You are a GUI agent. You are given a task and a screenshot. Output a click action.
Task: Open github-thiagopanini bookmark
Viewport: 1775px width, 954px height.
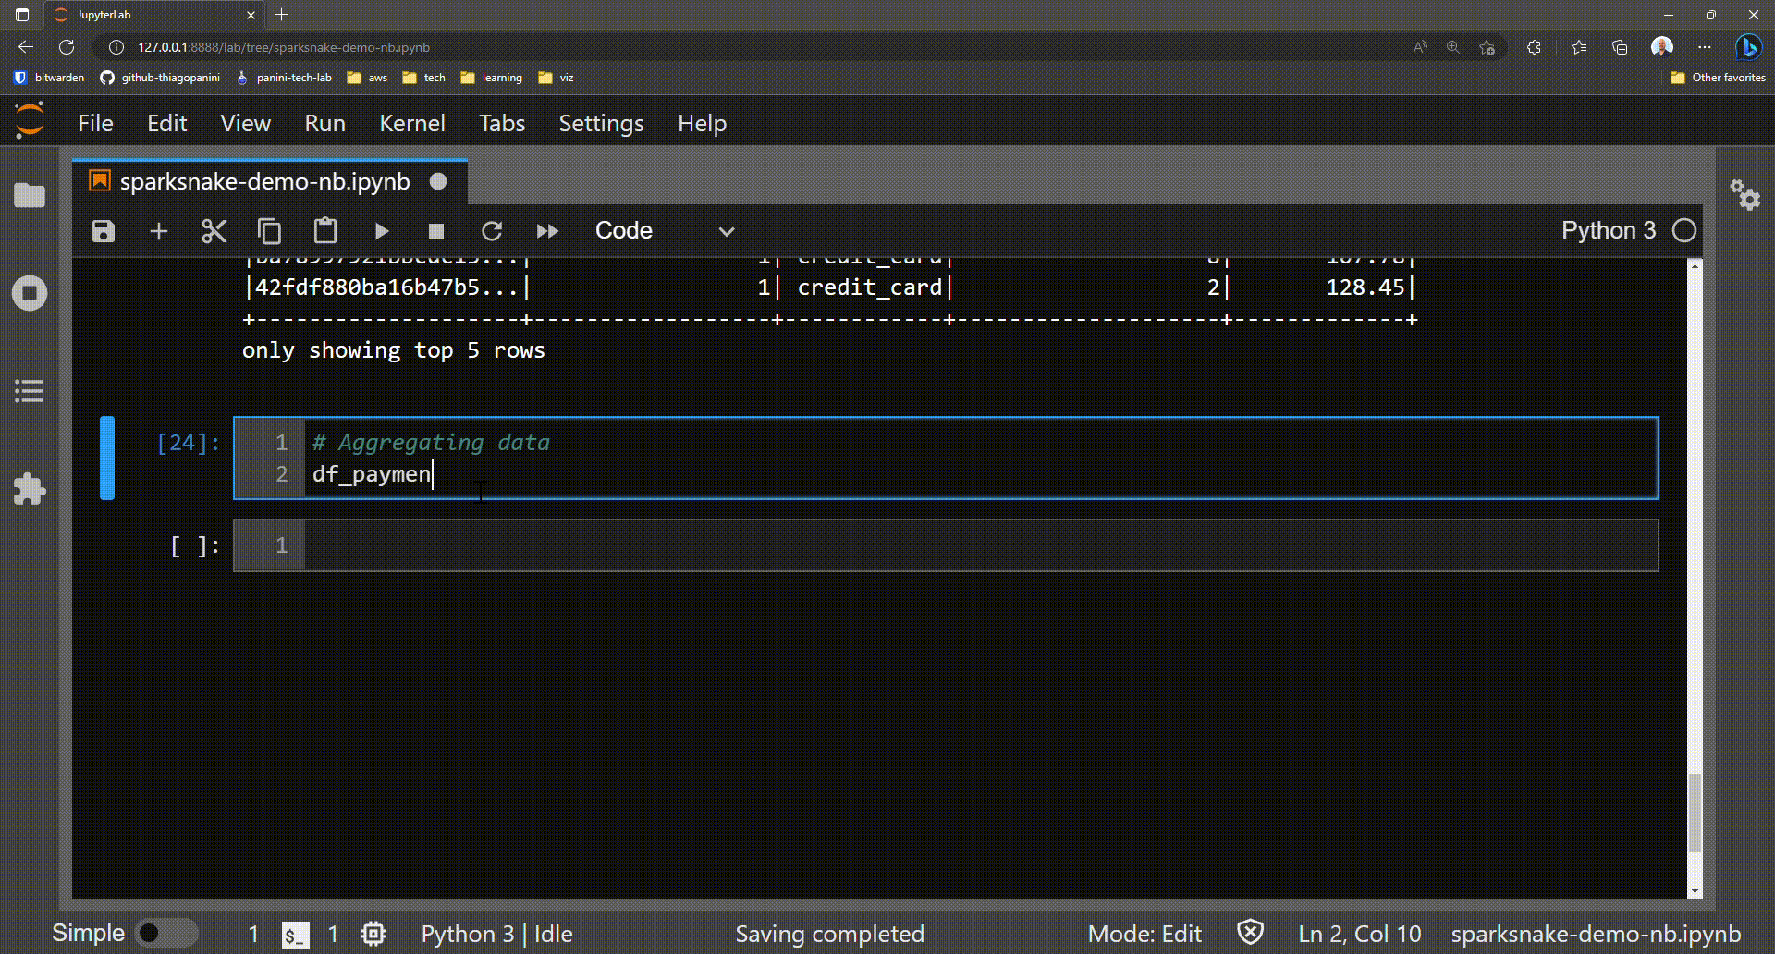point(161,78)
